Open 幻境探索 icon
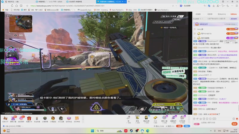This screenshot has width=239, height=134. (x=45, y=119)
